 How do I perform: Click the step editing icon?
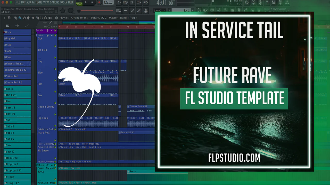point(132,11)
